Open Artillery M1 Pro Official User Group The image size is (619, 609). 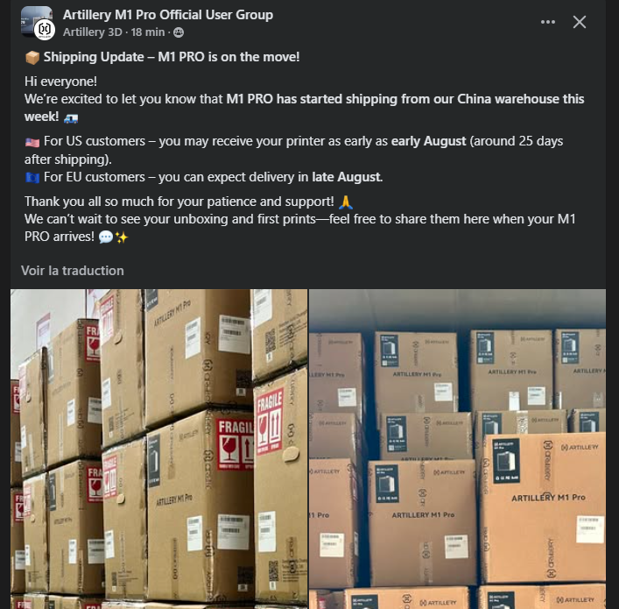[168, 15]
